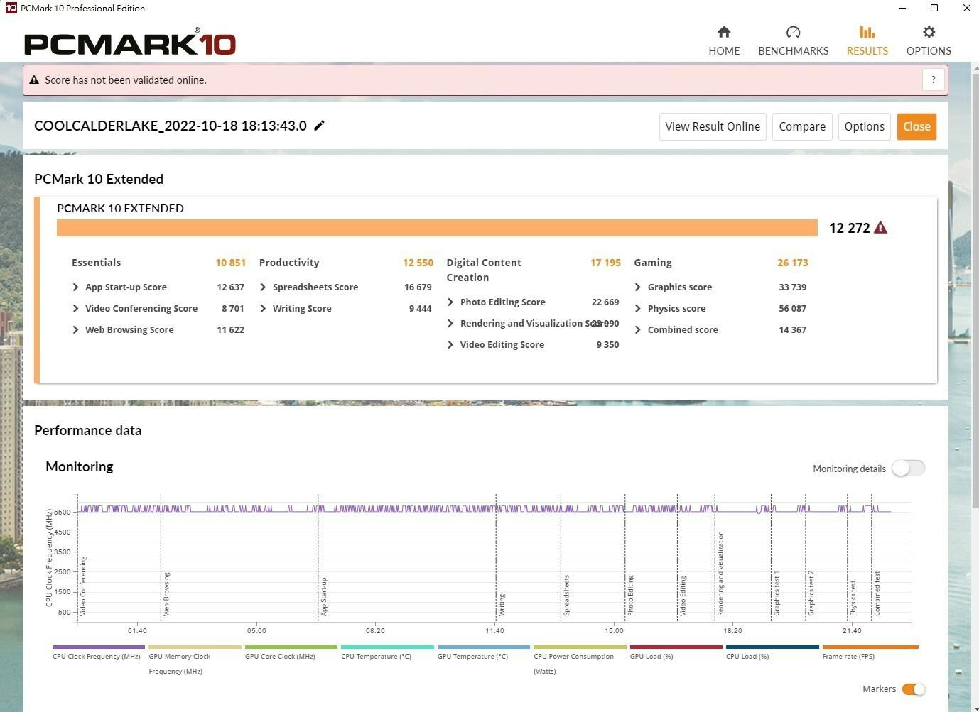Click the red warning icon beside score 12 272
The image size is (979, 712).
pyautogui.click(x=880, y=228)
